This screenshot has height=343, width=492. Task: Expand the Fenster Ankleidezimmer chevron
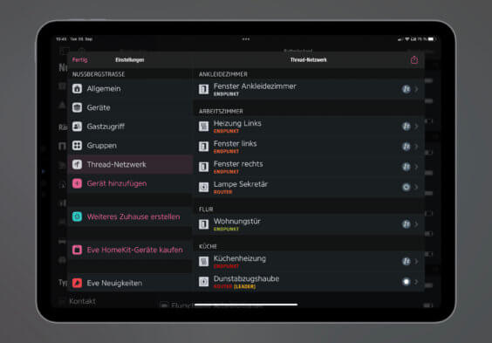pyautogui.click(x=416, y=89)
